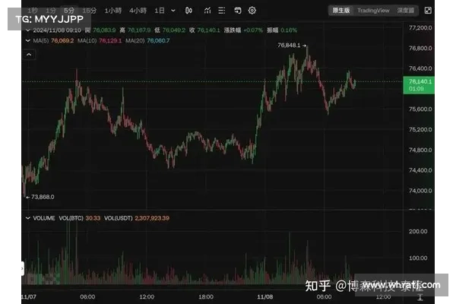Screen dimensions: 456x304
Task: Collapse the MA legend row arrow
Action: click(28, 40)
